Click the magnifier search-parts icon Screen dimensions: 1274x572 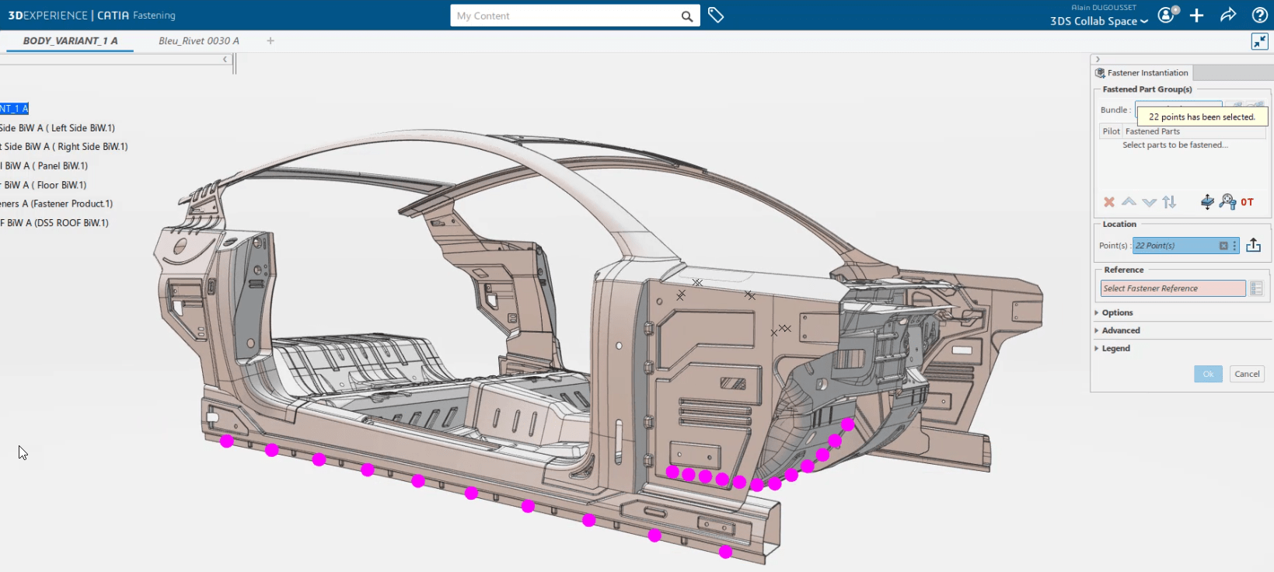(x=1227, y=202)
